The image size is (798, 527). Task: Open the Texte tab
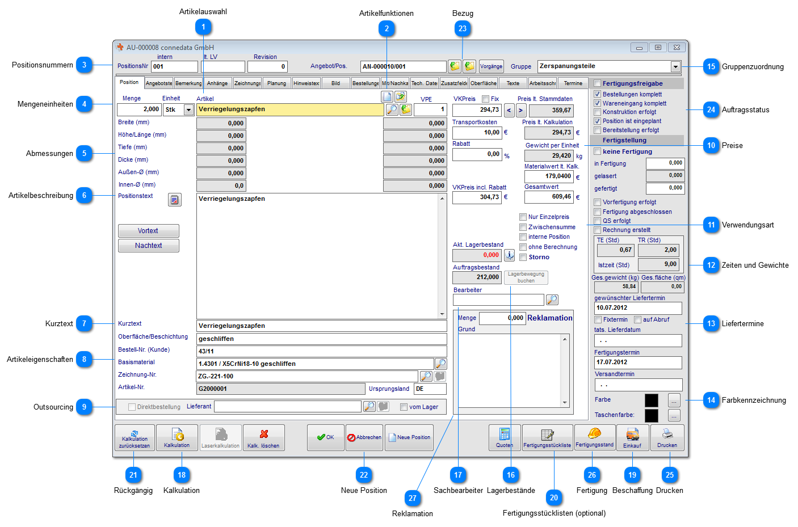(513, 83)
